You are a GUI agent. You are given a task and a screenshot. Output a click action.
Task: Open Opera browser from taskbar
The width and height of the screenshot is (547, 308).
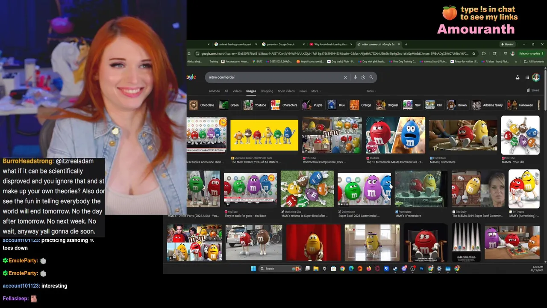coord(377,269)
